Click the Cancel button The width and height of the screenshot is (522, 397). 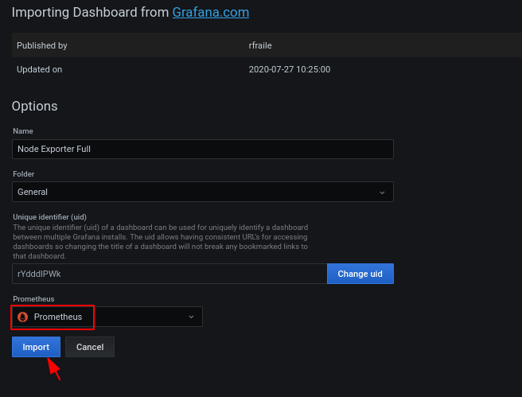pyautogui.click(x=90, y=347)
